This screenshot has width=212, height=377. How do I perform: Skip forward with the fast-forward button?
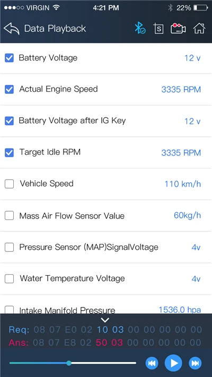click(x=195, y=363)
